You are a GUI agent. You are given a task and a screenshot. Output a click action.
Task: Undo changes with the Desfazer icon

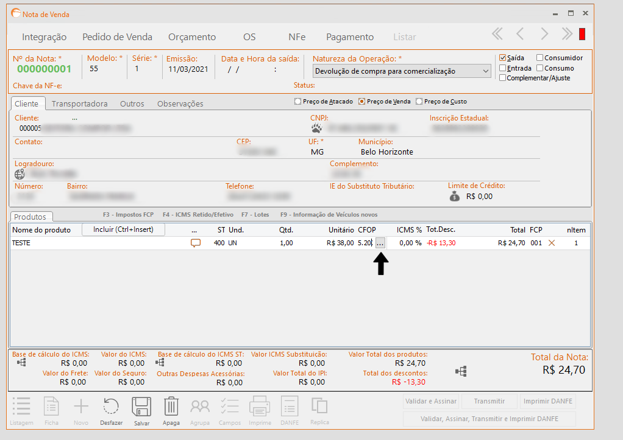tap(111, 407)
